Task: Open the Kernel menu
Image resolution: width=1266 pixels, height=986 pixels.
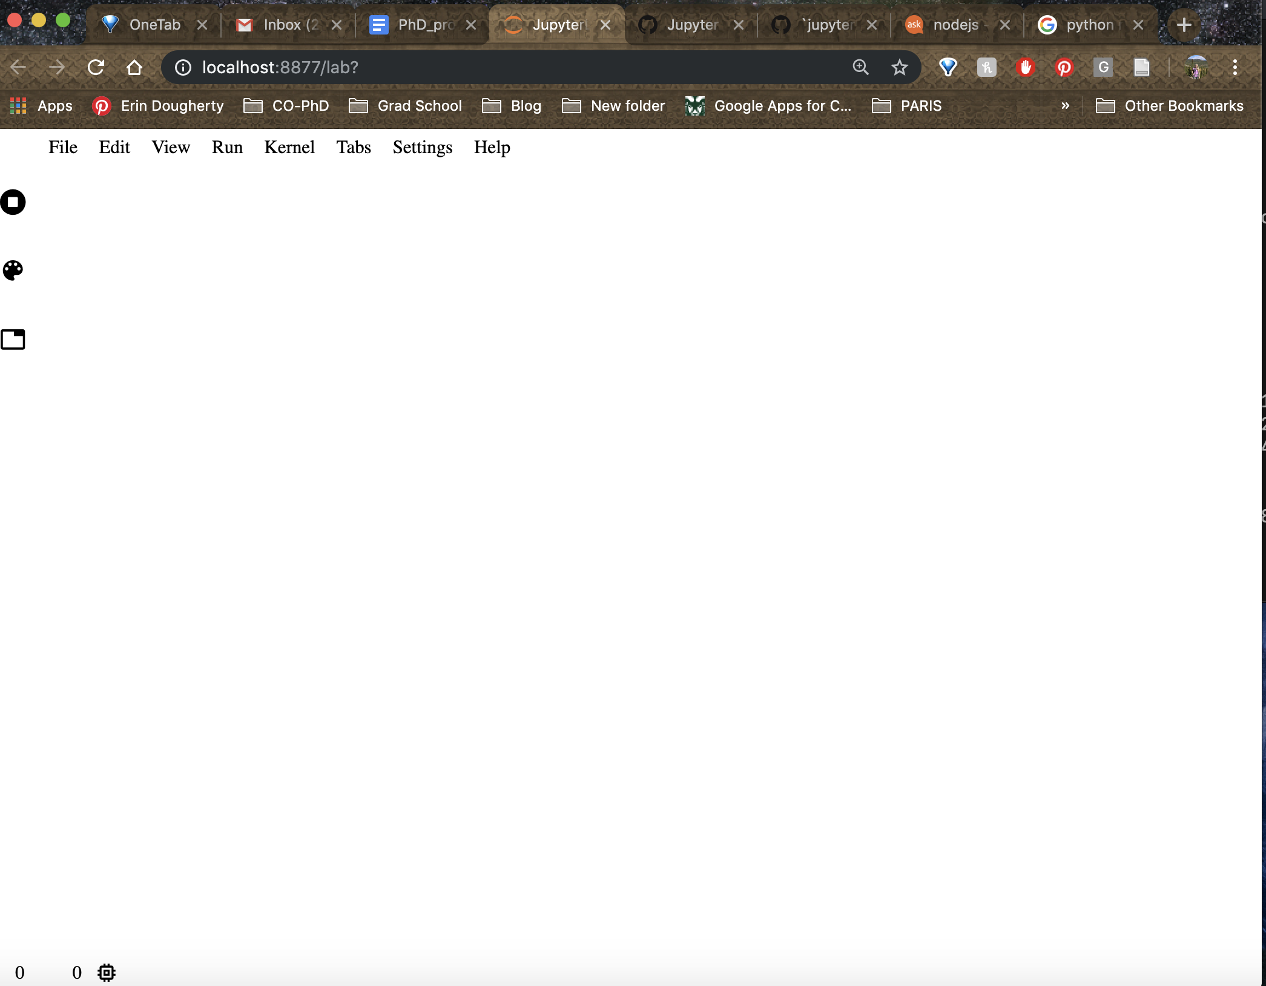Action: click(x=289, y=147)
